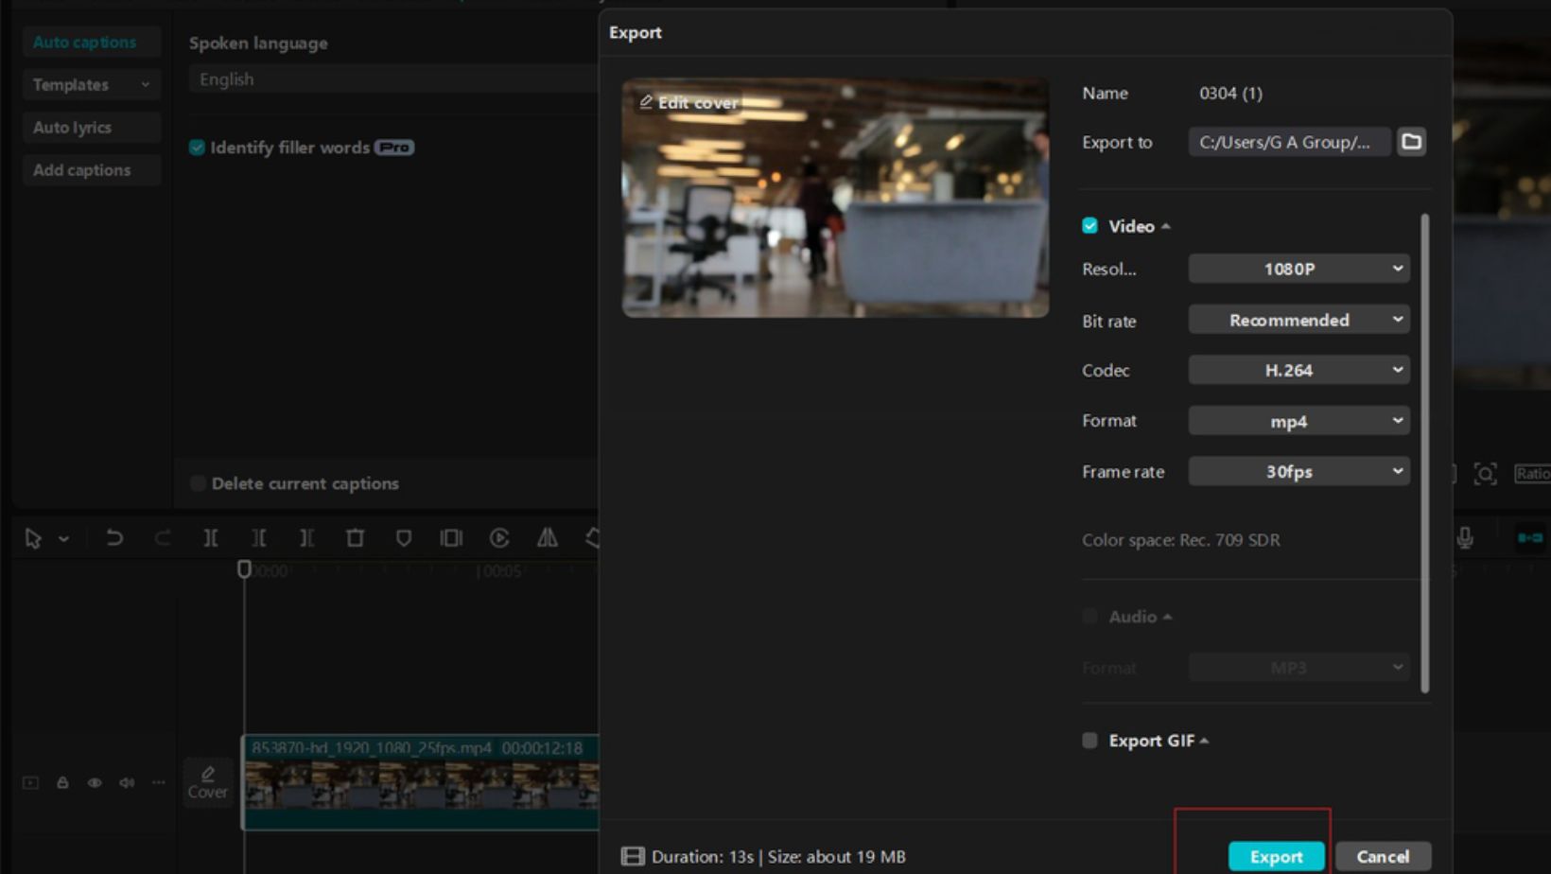Click the Delete left split tool
Image resolution: width=1551 pixels, height=874 pixels.
point(259,538)
